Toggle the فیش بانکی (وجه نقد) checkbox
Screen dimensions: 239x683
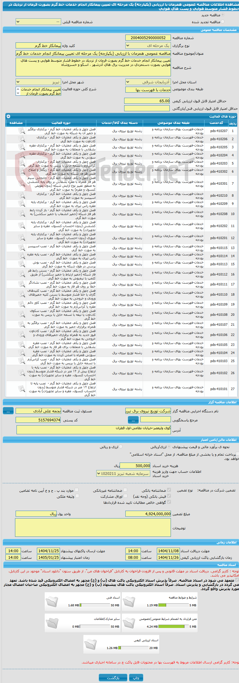point(169,496)
